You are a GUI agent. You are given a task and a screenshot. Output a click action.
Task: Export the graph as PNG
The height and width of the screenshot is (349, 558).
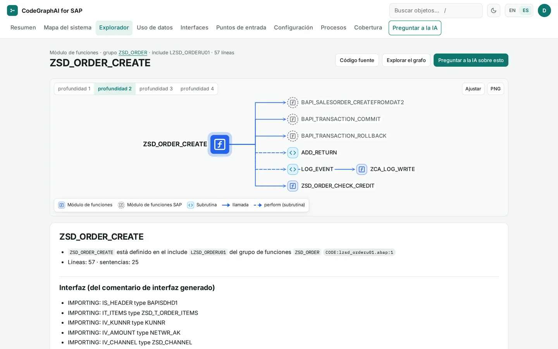(x=496, y=89)
